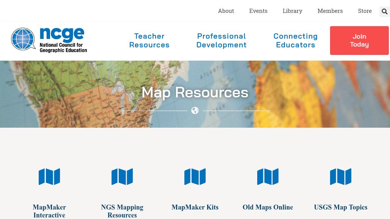
Task: Go to the Events page
Action: (x=258, y=11)
